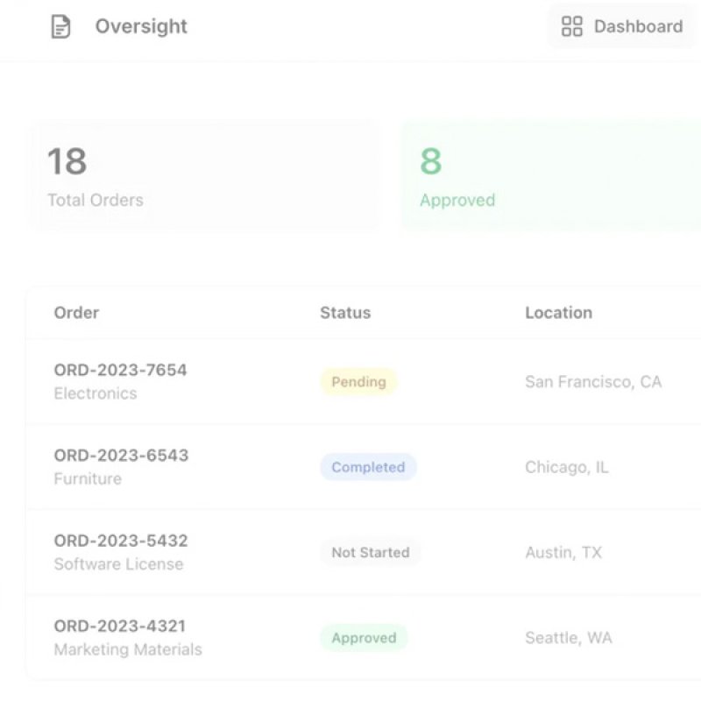
Task: Click the Completed badge on ORD-2023-6543
Action: pos(368,467)
